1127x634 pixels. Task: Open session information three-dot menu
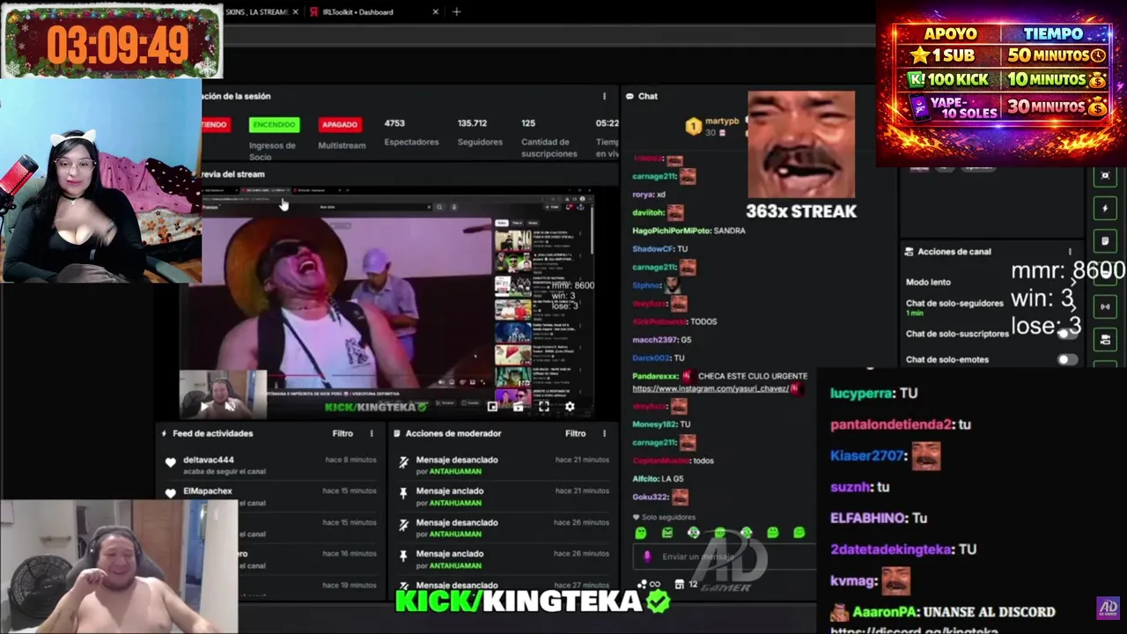(604, 97)
